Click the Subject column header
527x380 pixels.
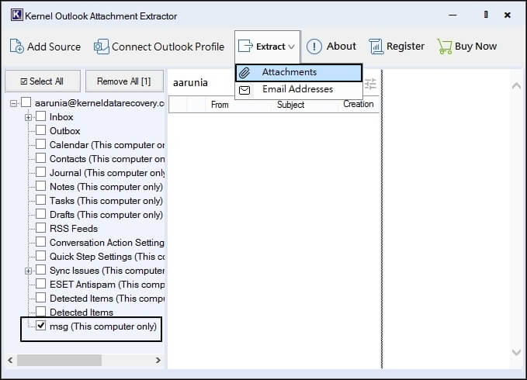290,105
